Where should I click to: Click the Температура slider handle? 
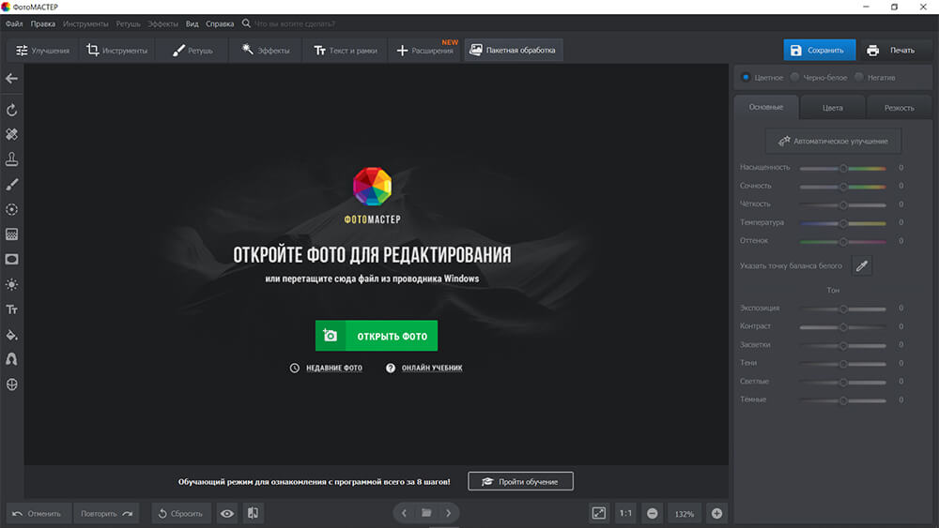843,223
